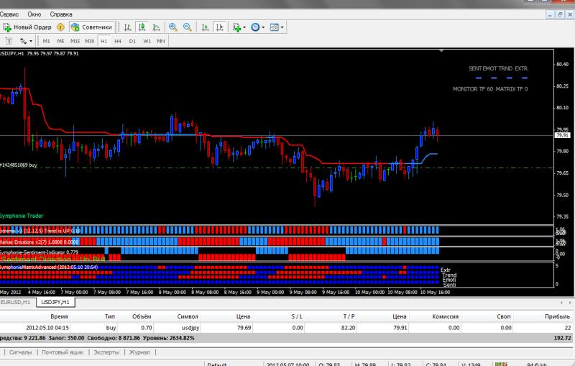This screenshot has height=366, width=575.
Task: Select the order time 2012.05.10 04:15
Action: point(47,328)
